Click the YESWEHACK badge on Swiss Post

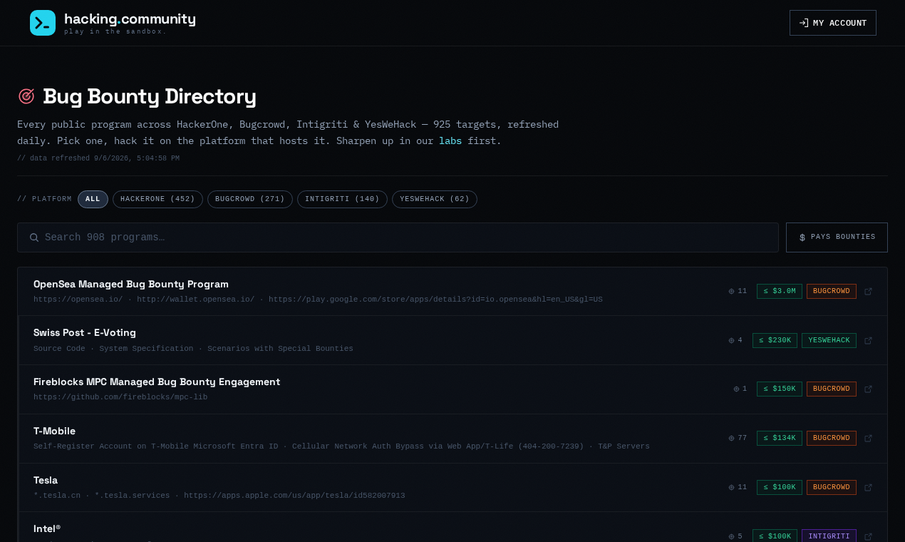829,340
